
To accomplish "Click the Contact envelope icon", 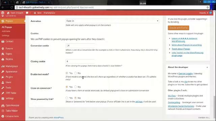I will point(3,41).
